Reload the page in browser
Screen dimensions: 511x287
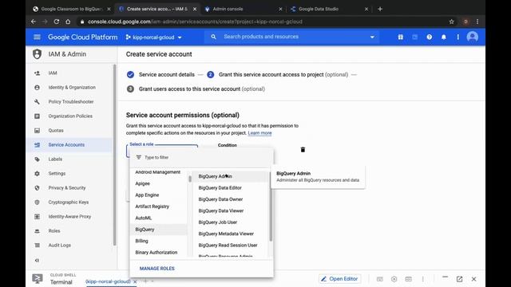point(57,22)
